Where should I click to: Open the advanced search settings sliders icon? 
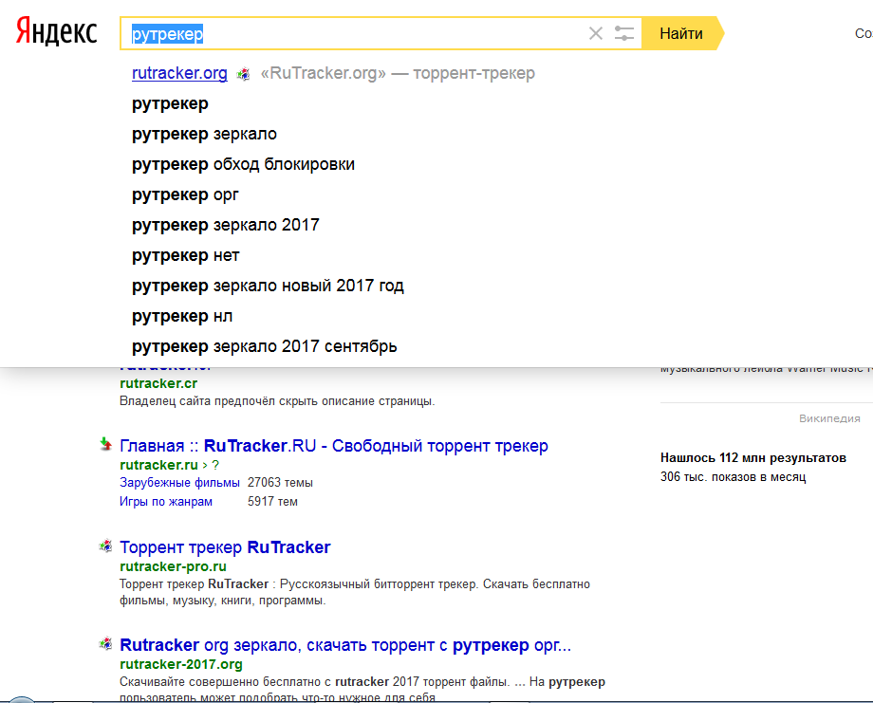pyautogui.click(x=624, y=33)
